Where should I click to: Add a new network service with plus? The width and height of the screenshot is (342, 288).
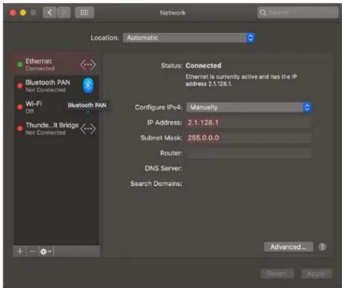pyautogui.click(x=20, y=251)
